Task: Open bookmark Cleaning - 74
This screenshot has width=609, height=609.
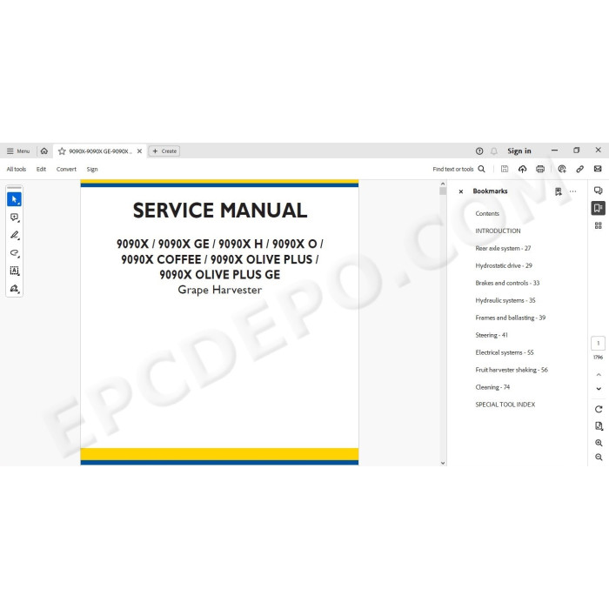Action: [492, 387]
